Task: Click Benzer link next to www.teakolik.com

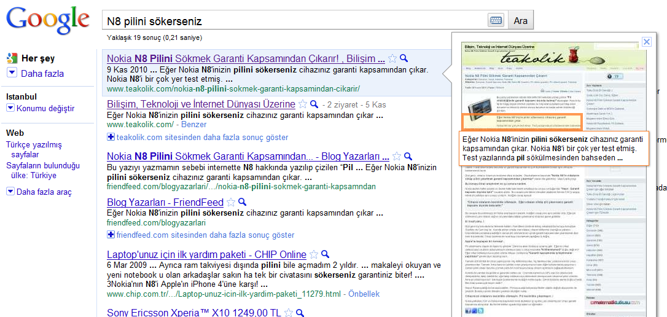Action: pyautogui.click(x=194, y=125)
